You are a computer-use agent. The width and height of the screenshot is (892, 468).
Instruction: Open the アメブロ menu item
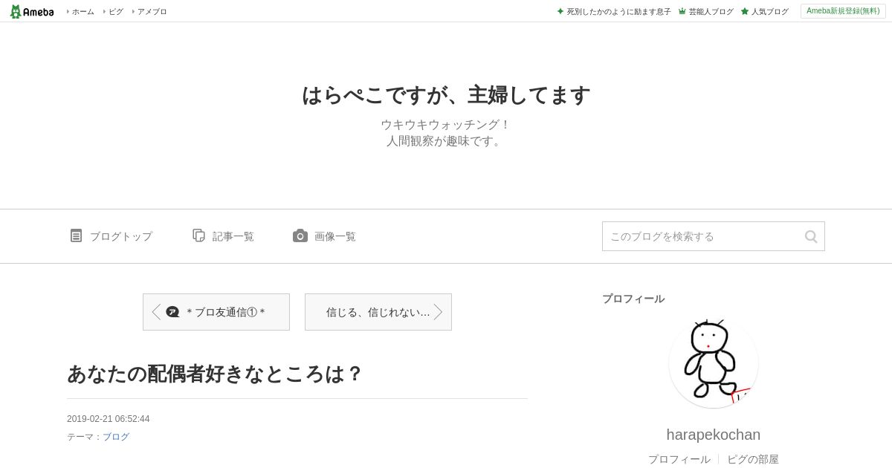click(149, 11)
